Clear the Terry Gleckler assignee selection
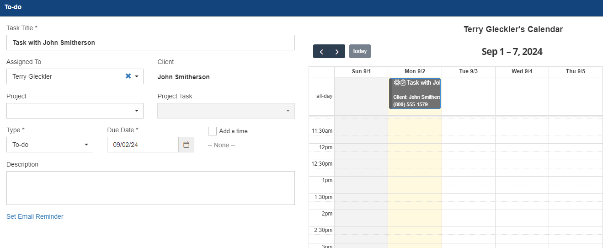Viewport: 603px width, 248px height. (128, 76)
